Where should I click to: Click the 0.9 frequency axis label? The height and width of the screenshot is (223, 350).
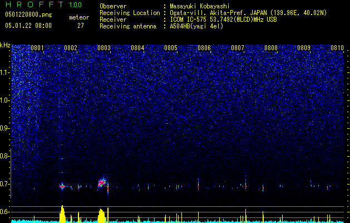click(x=5, y=128)
